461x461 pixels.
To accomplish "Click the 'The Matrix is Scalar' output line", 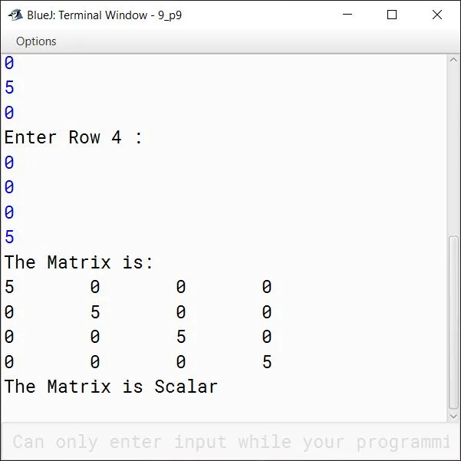I will tap(111, 387).
